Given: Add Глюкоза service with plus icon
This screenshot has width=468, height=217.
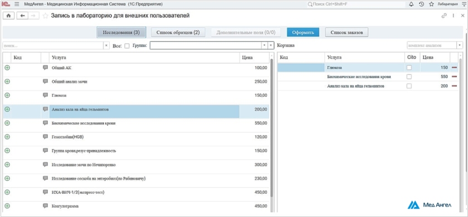Looking at the screenshot, I should 7,95.
